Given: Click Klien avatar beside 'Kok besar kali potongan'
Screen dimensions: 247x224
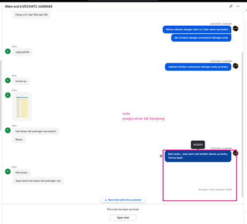Looking at the screenshot, I should 8,130.
